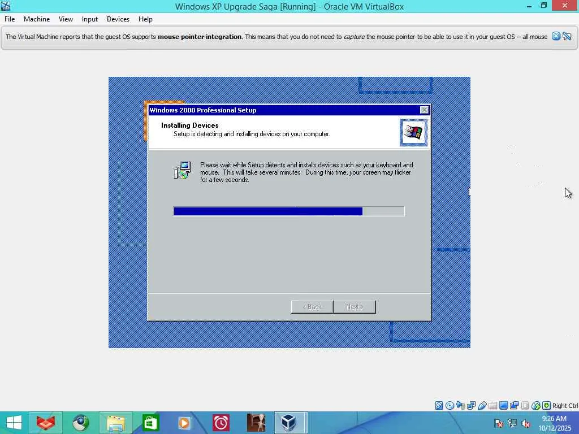Click the optical disk status icon
This screenshot has height=434, width=579.
point(450,406)
